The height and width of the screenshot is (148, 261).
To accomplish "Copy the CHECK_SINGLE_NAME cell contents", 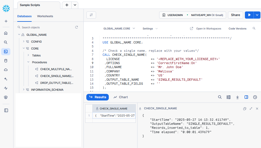I will coord(245,108).
